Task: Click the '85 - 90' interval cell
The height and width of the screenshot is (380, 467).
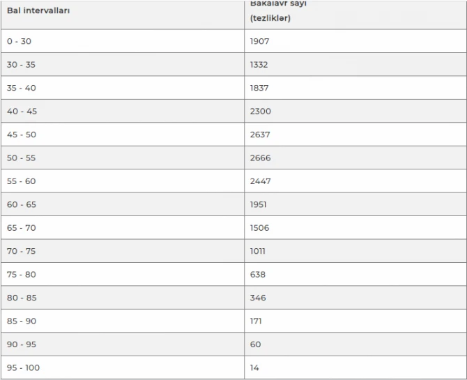Action: [123, 321]
